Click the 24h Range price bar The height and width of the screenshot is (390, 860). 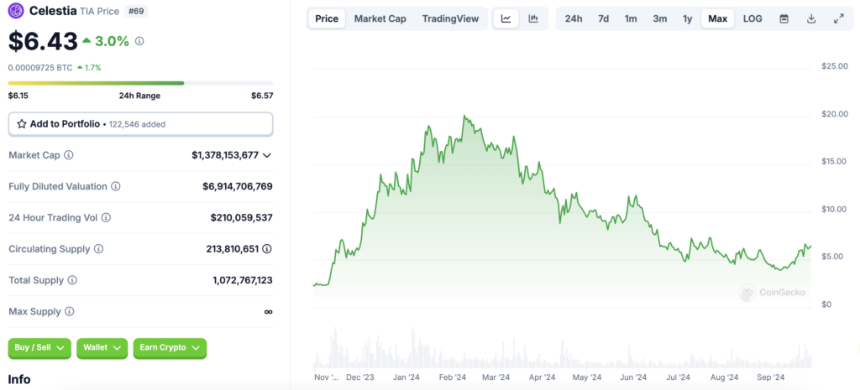[x=96, y=83]
